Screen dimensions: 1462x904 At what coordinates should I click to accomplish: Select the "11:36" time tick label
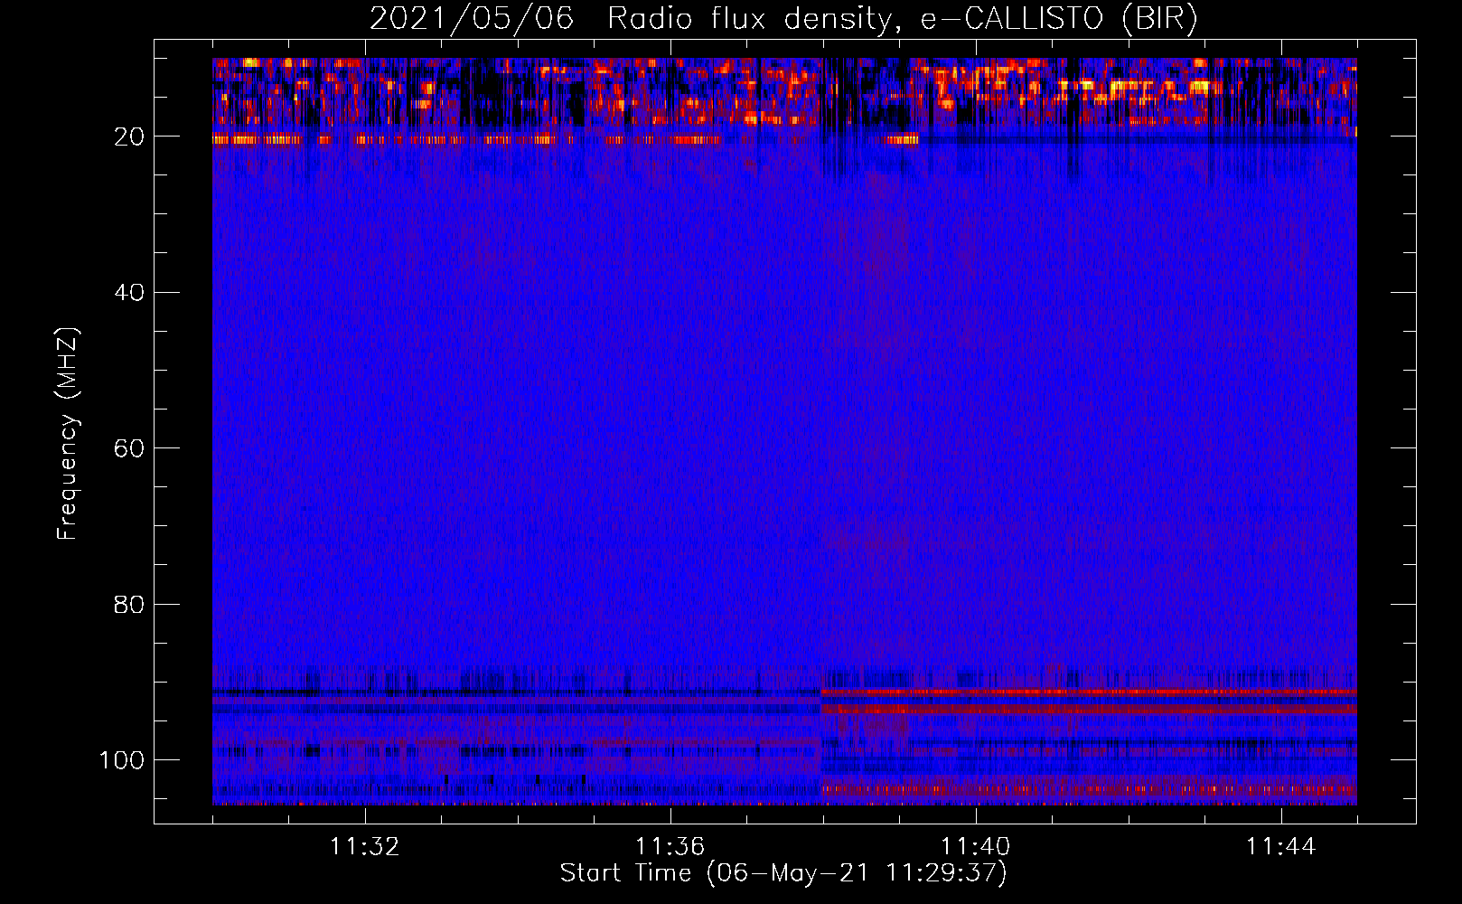(x=670, y=847)
